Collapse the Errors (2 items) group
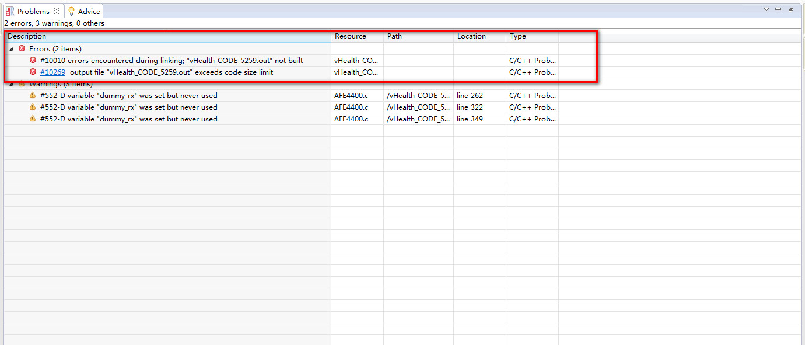 tap(11, 49)
